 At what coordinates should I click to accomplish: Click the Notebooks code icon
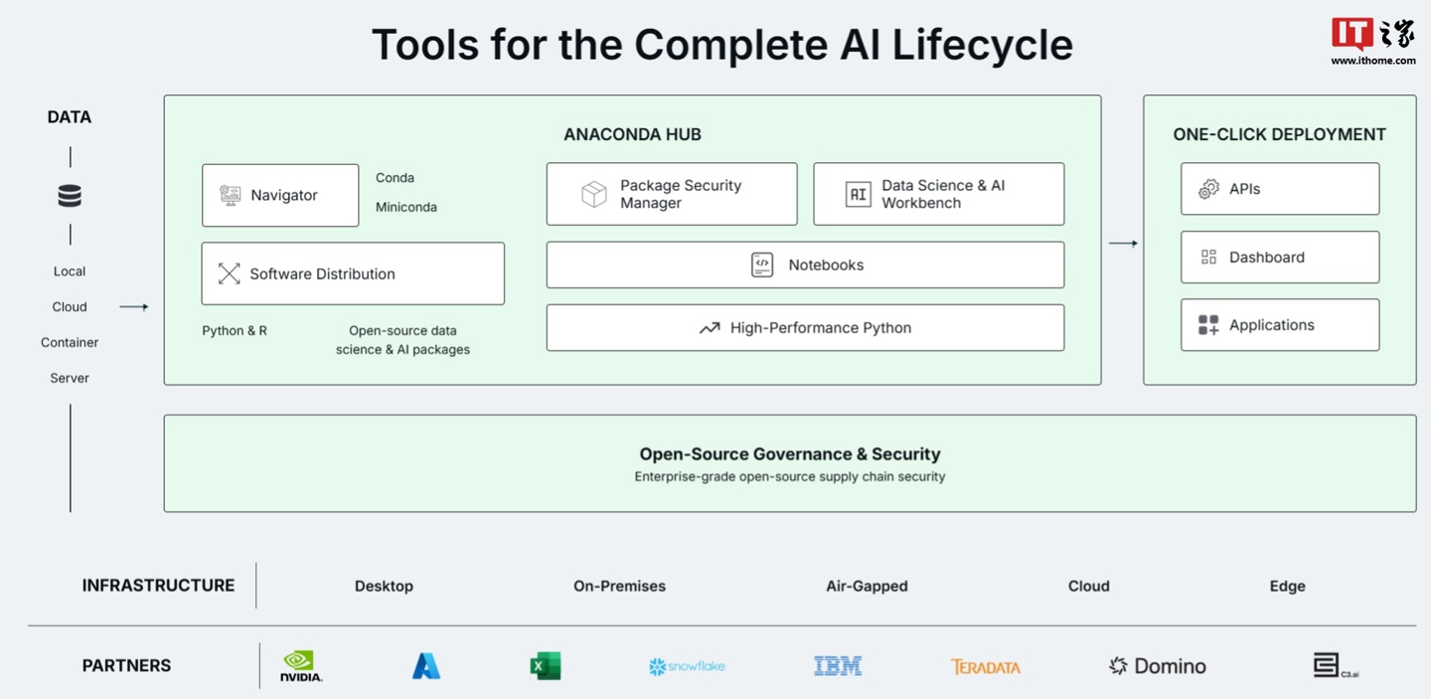coord(761,264)
